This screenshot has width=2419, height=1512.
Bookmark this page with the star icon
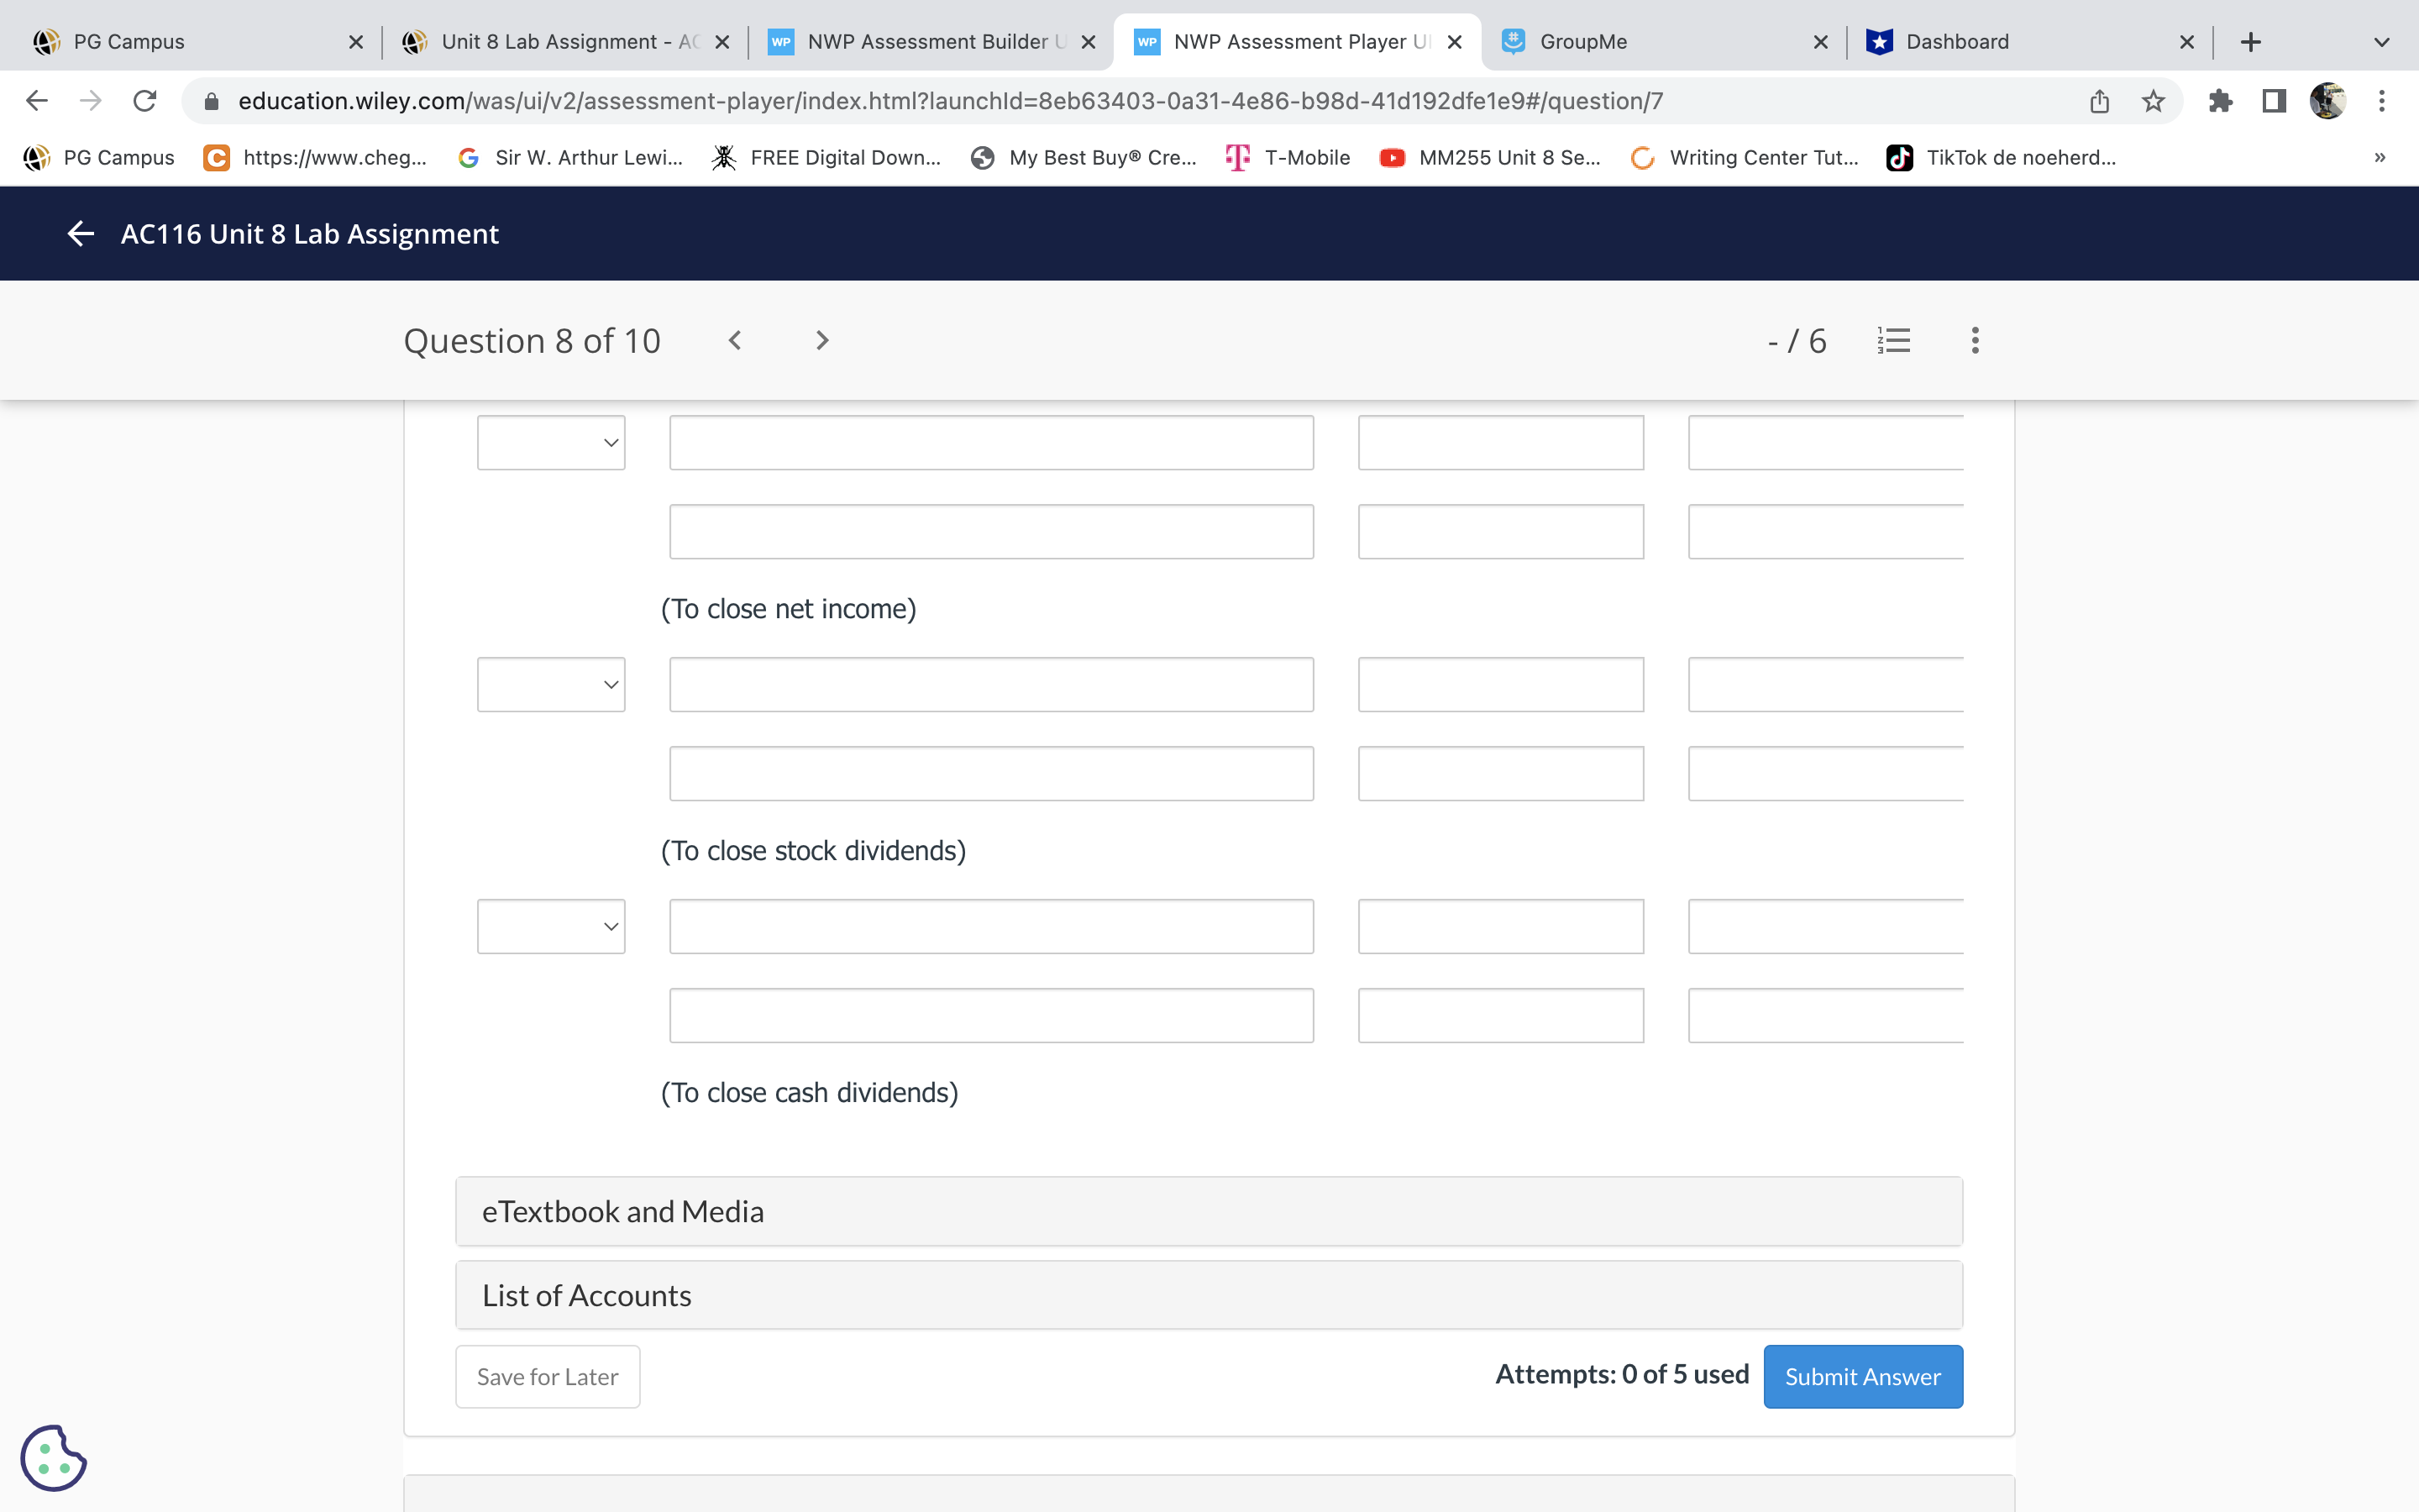point(2153,101)
